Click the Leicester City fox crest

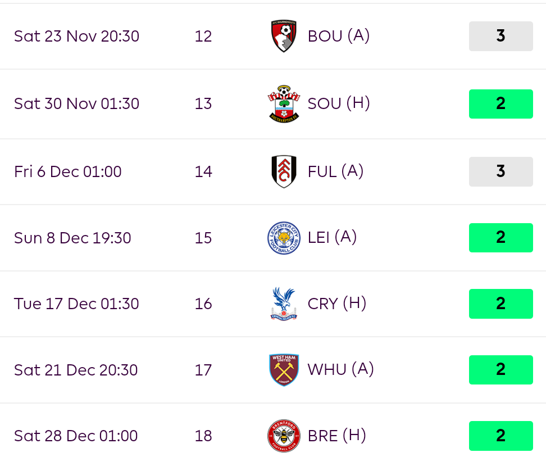click(284, 238)
